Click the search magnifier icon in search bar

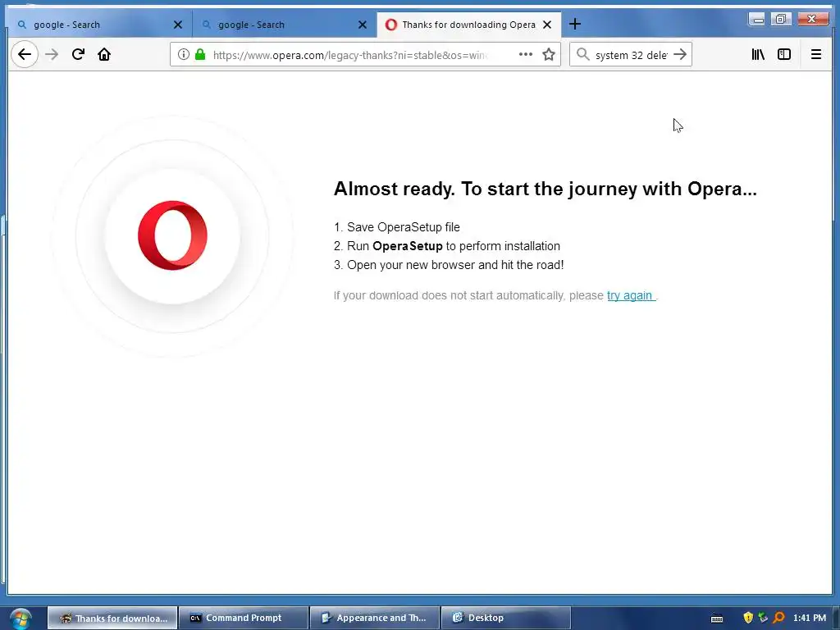click(583, 54)
